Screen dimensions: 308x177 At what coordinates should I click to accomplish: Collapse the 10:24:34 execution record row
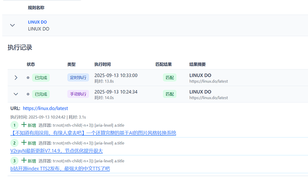16,94
